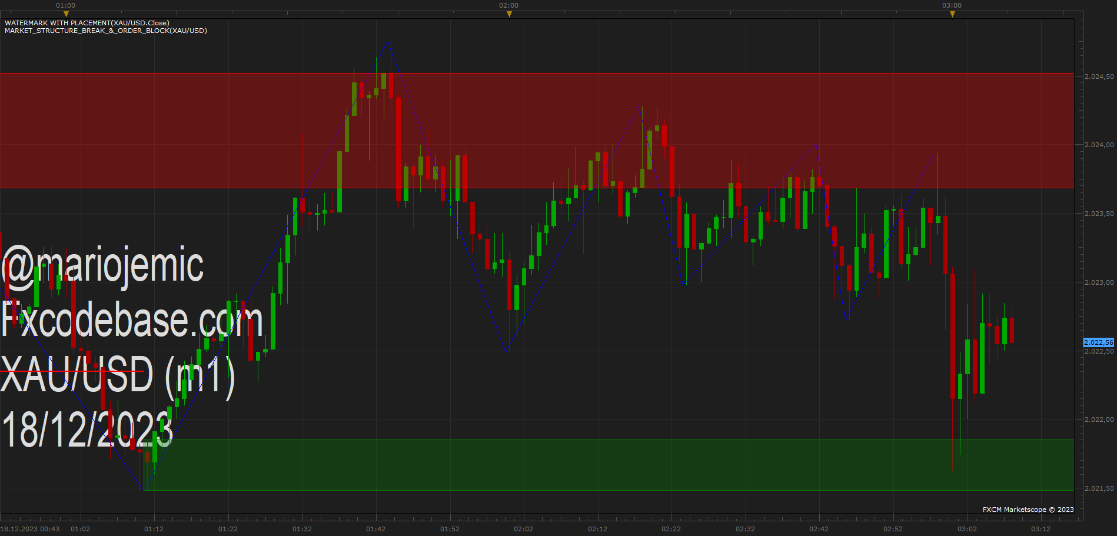This screenshot has height=536, width=1117.
Task: Click the 18.12.2023 00:43 date label
Action: 30,529
